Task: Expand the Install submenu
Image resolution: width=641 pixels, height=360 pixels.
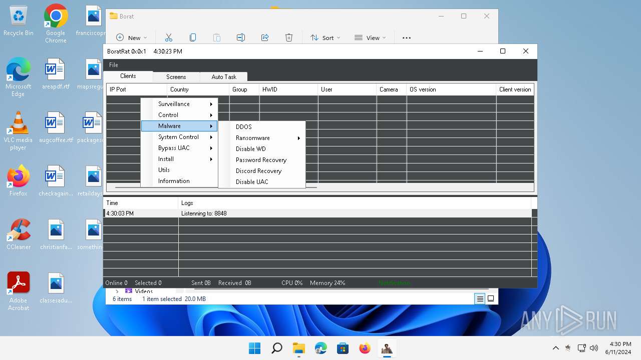Action: tap(179, 159)
